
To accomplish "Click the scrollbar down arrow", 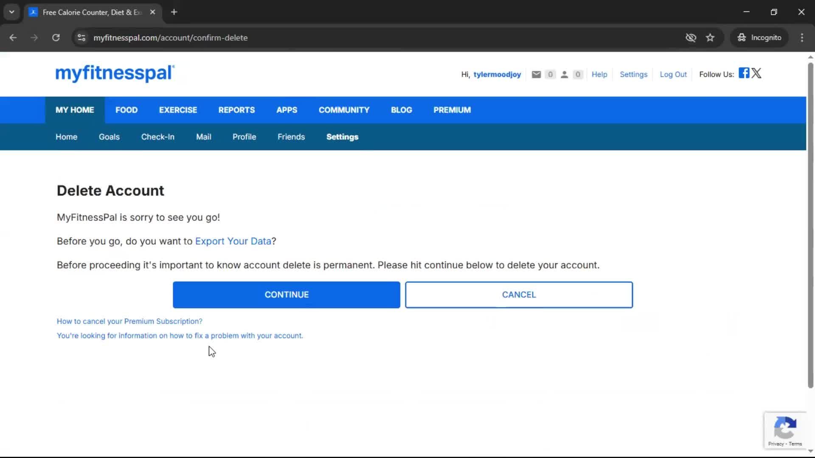I will (x=810, y=451).
